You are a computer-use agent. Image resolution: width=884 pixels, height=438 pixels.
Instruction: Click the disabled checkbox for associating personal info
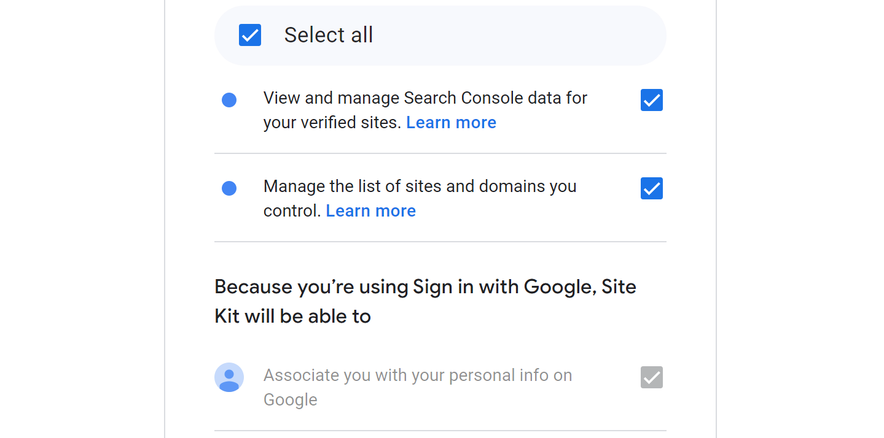coord(651,377)
